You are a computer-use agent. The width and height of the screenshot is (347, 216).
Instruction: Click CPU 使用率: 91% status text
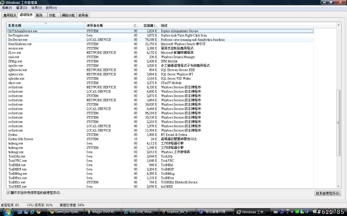click(40, 205)
